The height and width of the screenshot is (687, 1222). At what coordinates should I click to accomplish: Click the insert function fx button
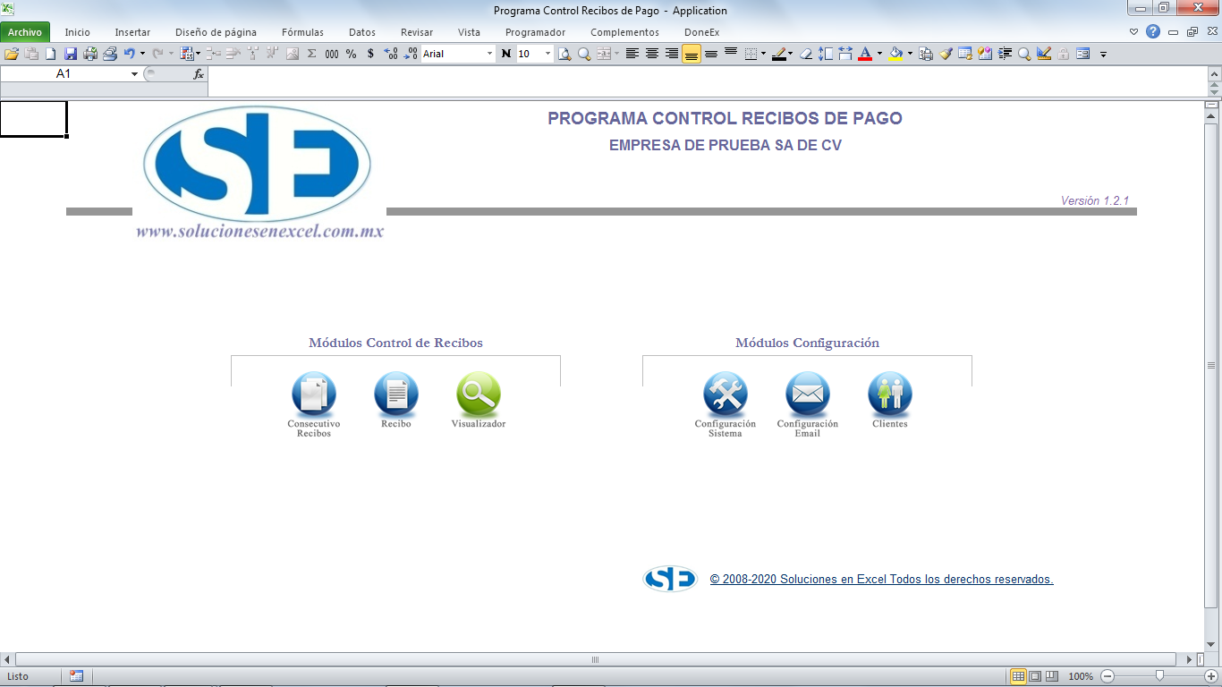click(199, 74)
